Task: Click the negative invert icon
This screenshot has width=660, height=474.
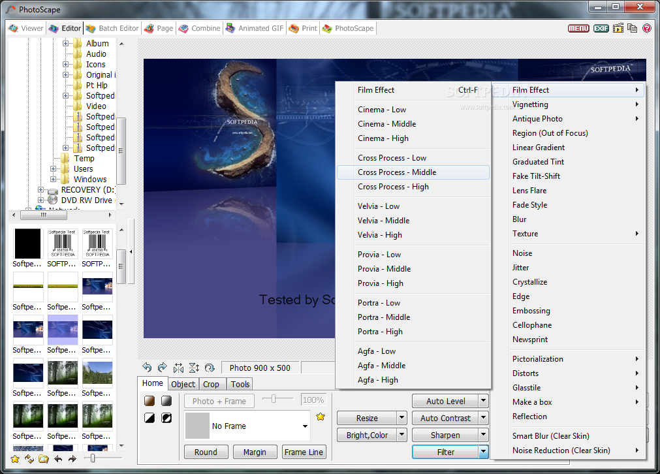Action: [x=166, y=418]
